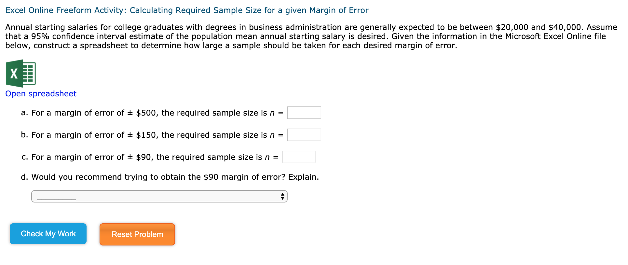Select the green spreadsheet thumbnail above Open spreadsheet

click(21, 74)
